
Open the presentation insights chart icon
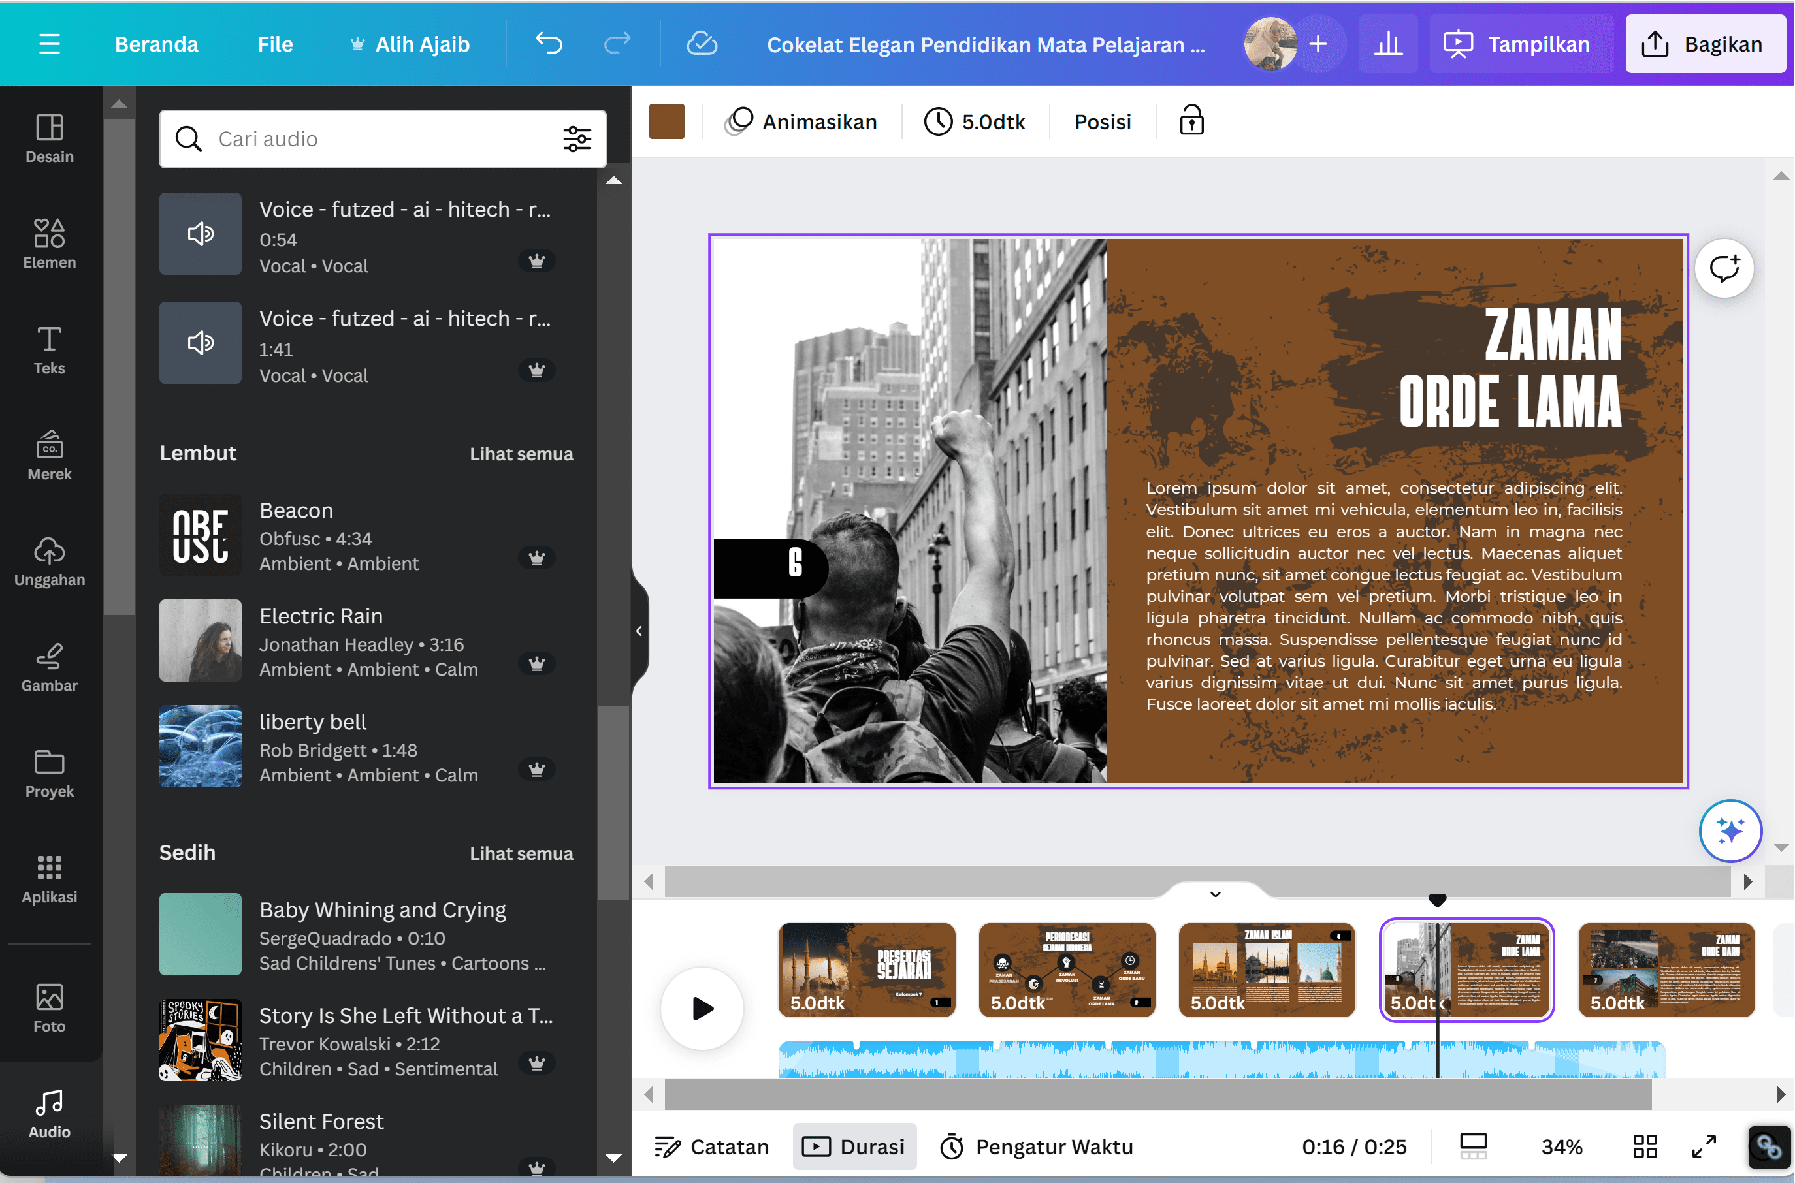pos(1388,43)
